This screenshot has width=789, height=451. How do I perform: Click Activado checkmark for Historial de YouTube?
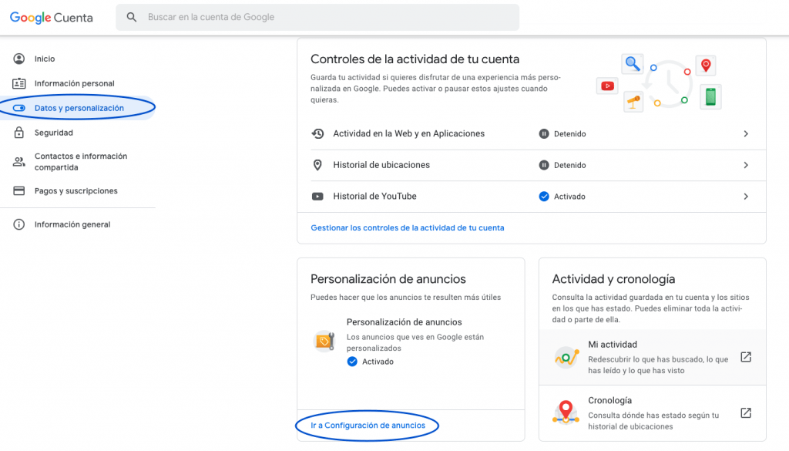[544, 197]
